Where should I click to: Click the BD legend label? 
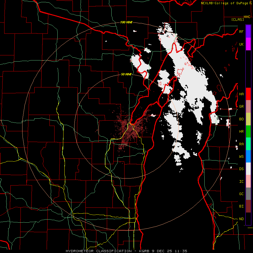[x=241, y=119]
